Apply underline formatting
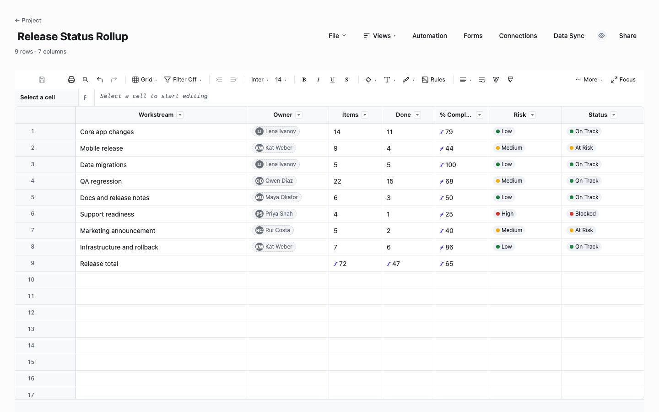Image resolution: width=659 pixels, height=412 pixels. pyautogui.click(x=332, y=80)
